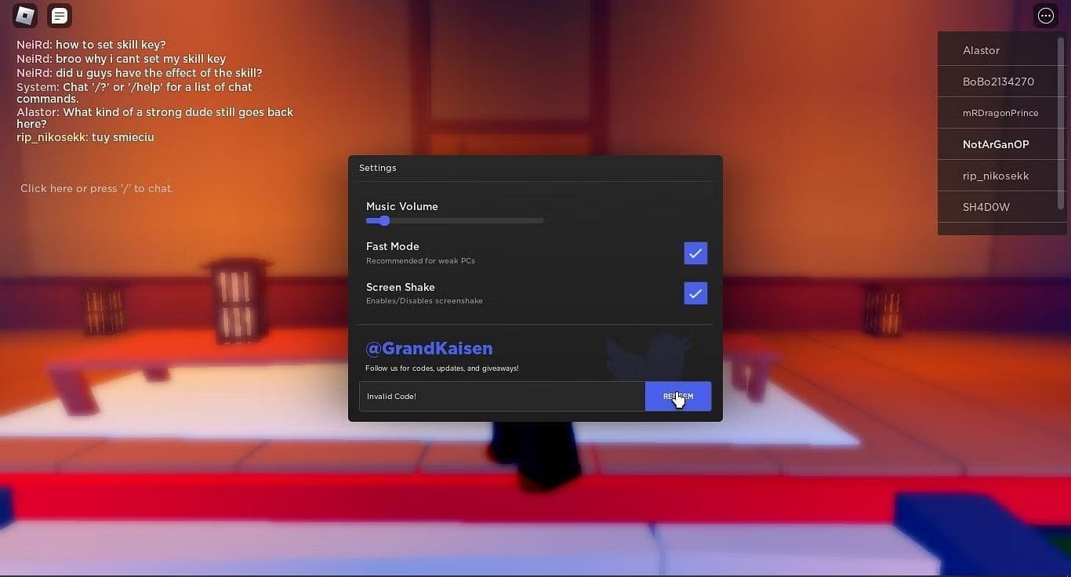The image size is (1071, 577).
Task: Select Alastor in the player list
Action: [x=981, y=50]
